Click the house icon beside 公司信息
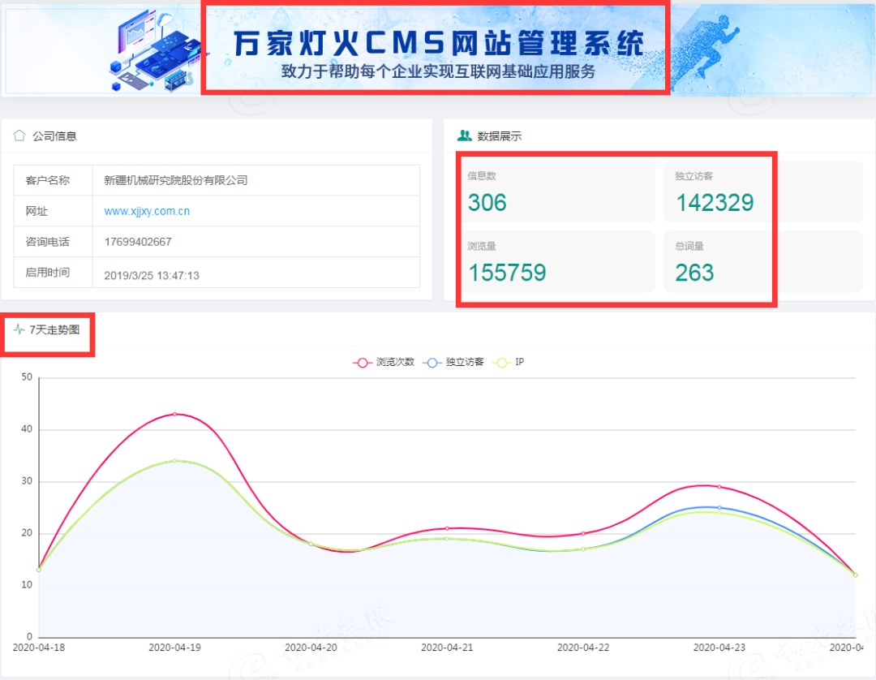The width and height of the screenshot is (876, 680). pyautogui.click(x=19, y=136)
